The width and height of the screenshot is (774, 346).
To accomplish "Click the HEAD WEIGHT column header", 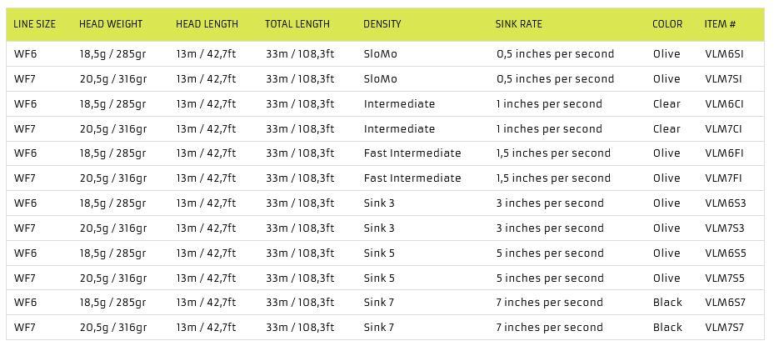I will [x=111, y=23].
